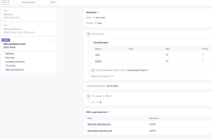The width and height of the screenshot is (212, 139).
Task: Open pool member address 1.1.1.1
Action: coord(97,55)
